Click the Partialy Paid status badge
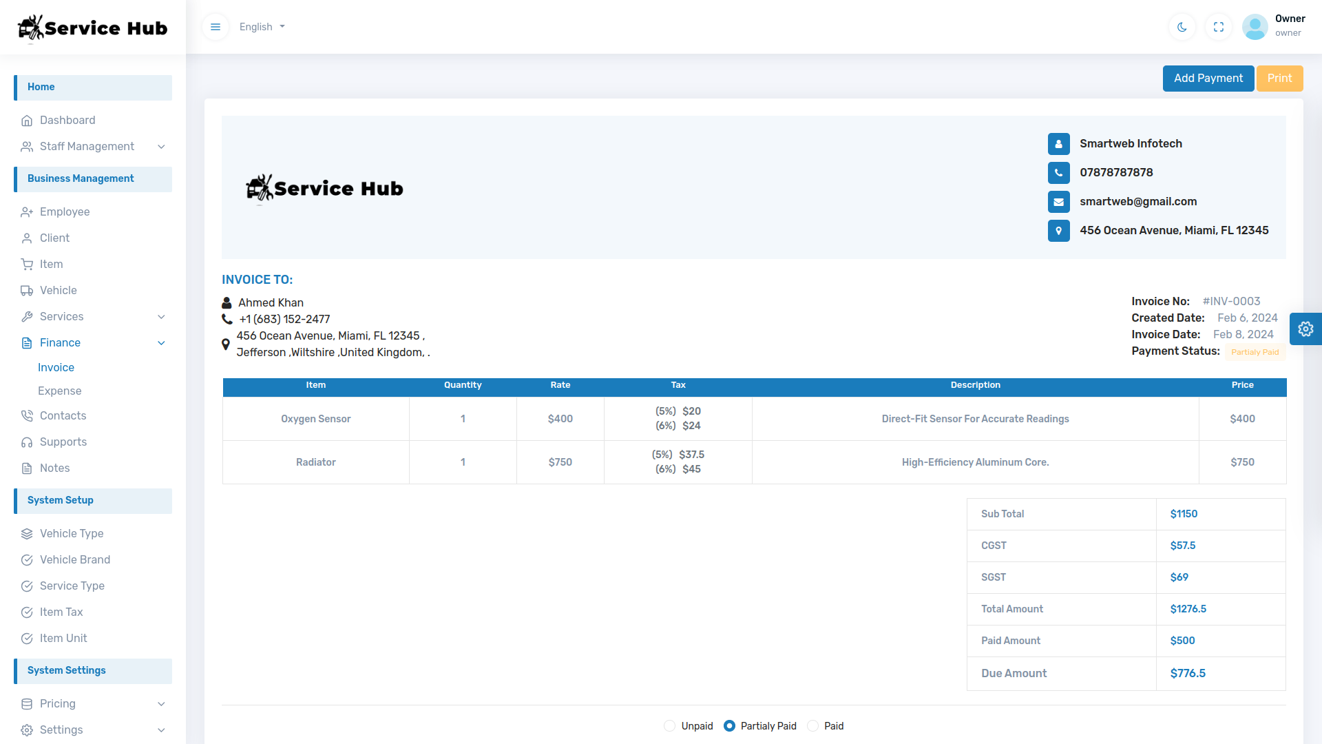The image size is (1322, 744). (1255, 352)
